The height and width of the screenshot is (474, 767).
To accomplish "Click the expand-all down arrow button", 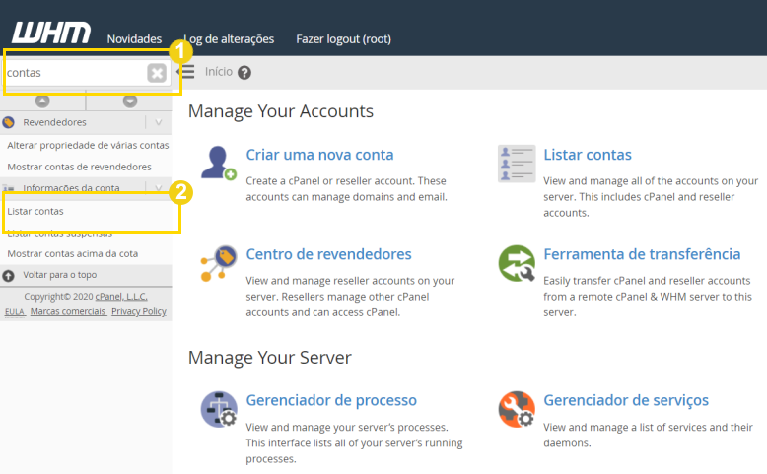I will pos(129,102).
